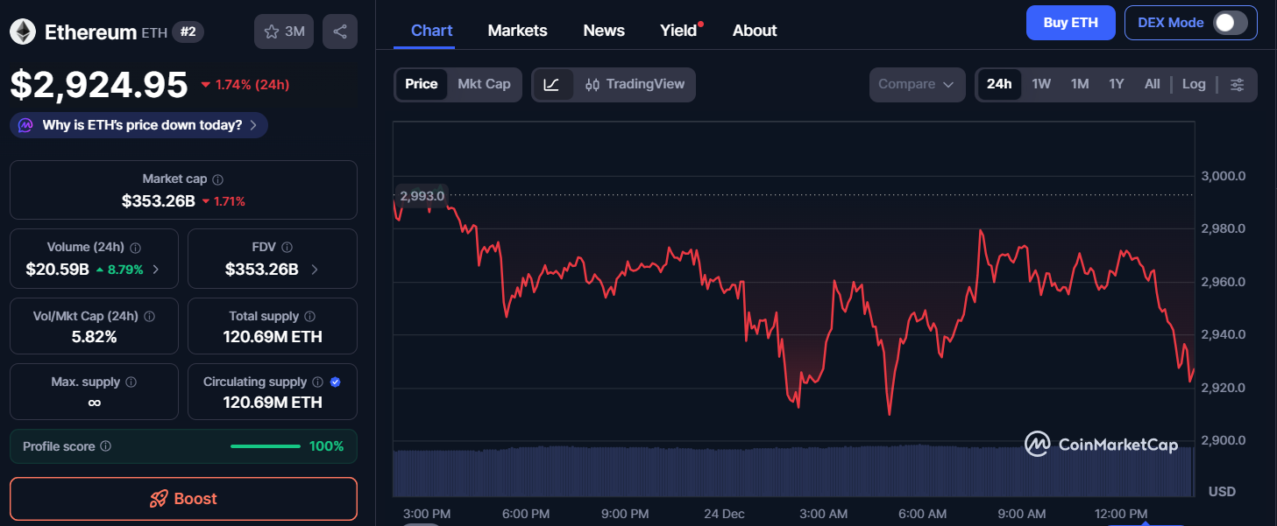1277x526 pixels.
Task: Click the 24 Dec date axis label
Action: tap(725, 513)
